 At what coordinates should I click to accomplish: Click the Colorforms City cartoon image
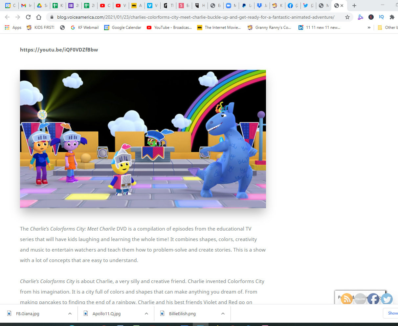(x=143, y=139)
